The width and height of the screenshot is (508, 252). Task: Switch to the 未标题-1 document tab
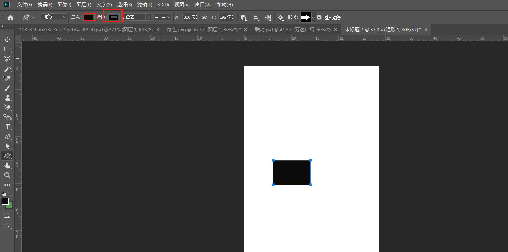click(383, 29)
